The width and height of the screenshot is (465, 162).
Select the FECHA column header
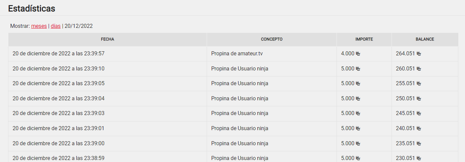pos(107,40)
